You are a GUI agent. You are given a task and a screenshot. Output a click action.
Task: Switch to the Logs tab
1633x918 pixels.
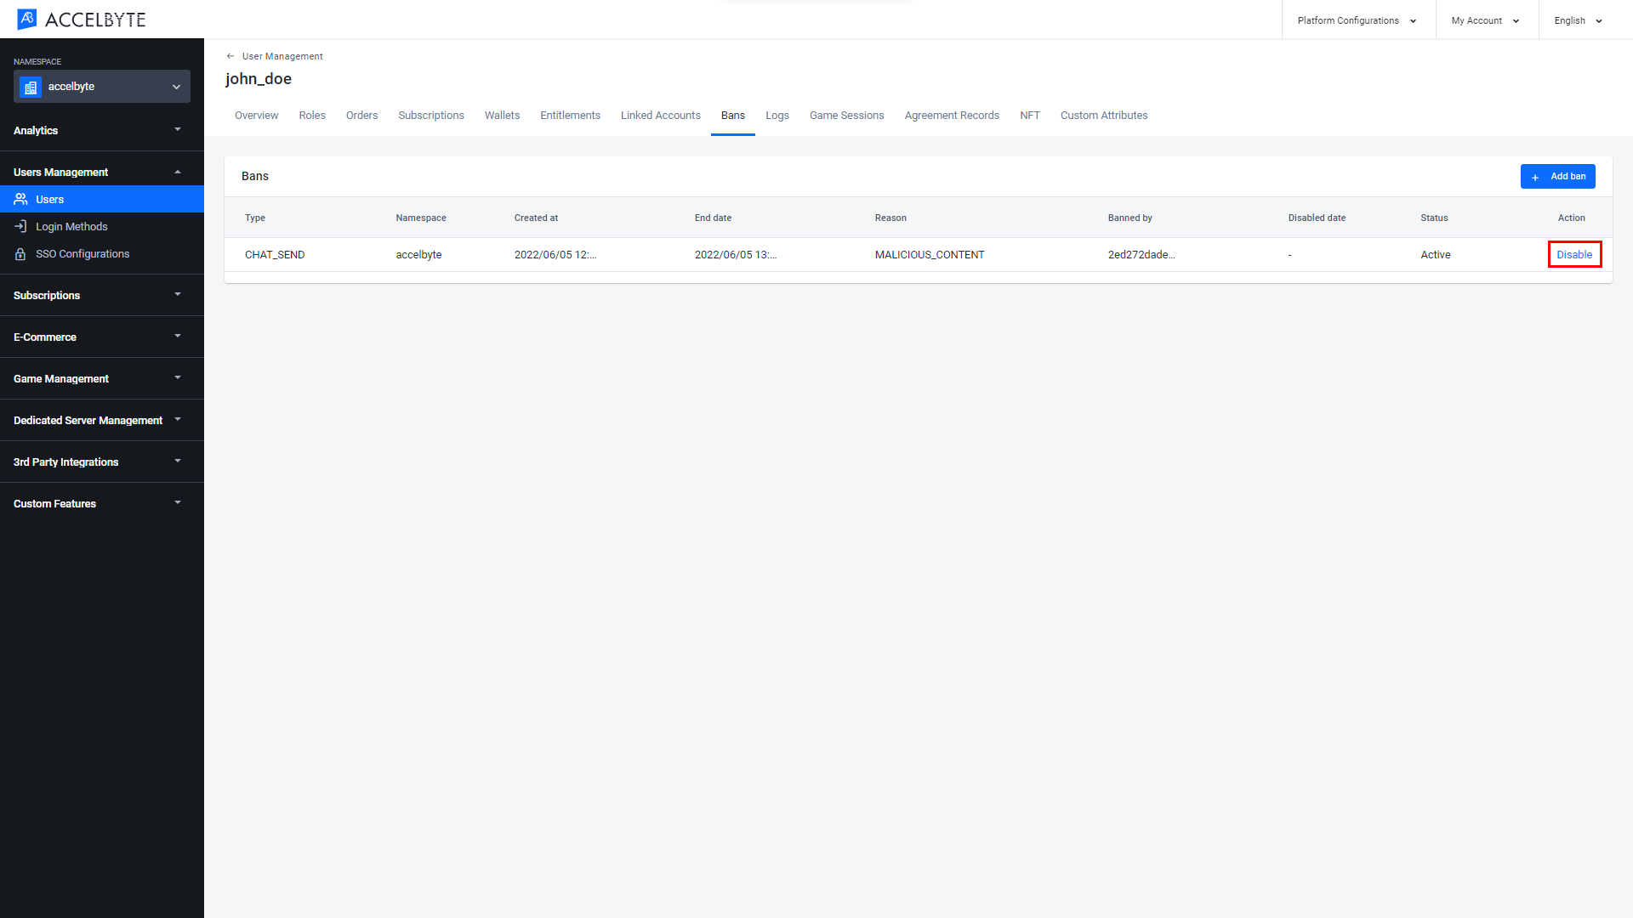coord(777,116)
